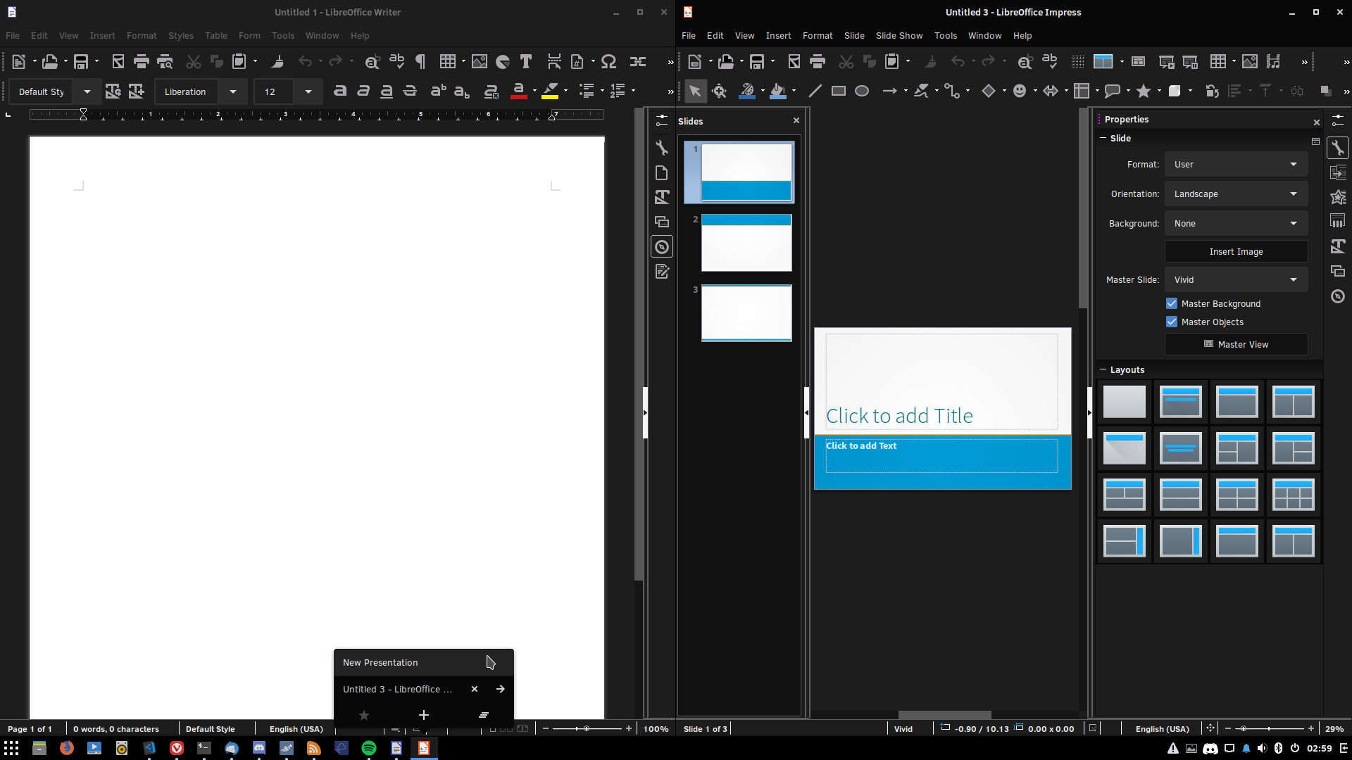Screen dimensions: 1352x760
Task: Insert image icon in Writer toolbar
Action: click(479, 62)
